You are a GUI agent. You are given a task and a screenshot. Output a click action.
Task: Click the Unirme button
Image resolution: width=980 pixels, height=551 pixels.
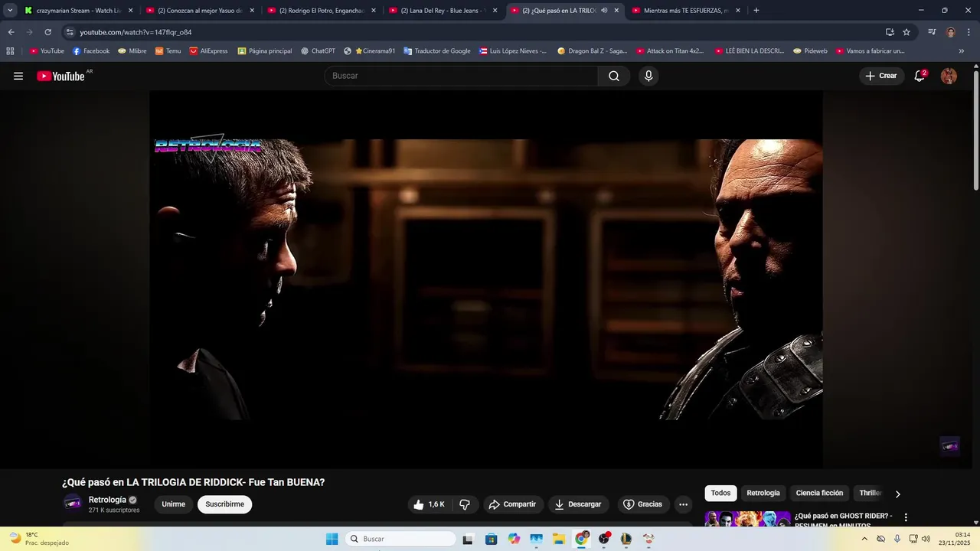(173, 504)
